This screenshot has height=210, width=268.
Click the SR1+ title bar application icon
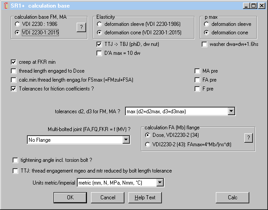5,5
